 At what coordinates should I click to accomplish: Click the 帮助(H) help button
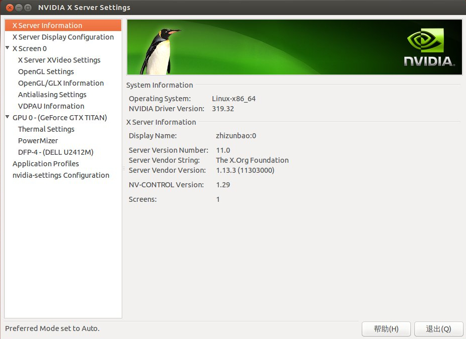coord(386,329)
